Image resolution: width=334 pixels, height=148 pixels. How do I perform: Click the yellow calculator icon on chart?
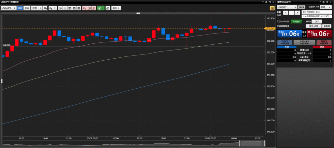(272, 8)
